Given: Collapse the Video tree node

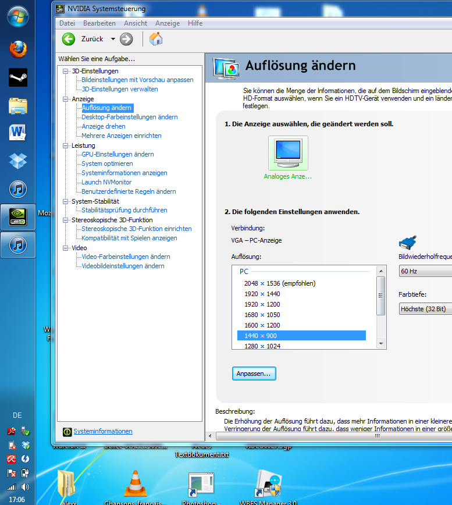Looking at the screenshot, I should (x=66, y=248).
